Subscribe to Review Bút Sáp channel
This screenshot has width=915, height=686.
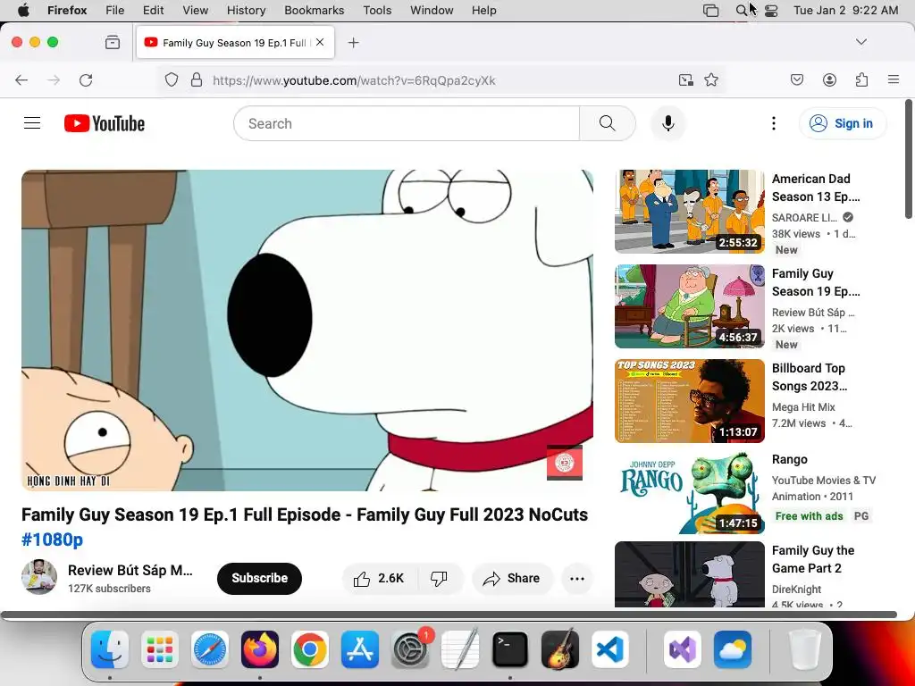[x=260, y=578]
